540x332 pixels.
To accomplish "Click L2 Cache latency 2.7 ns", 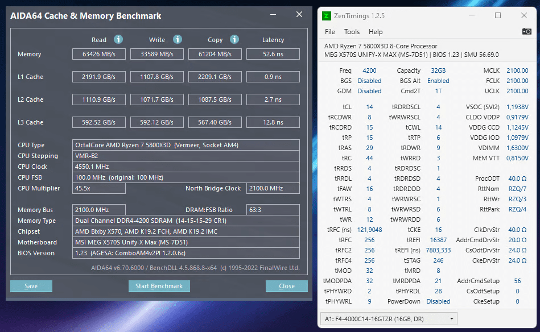I will point(273,99).
